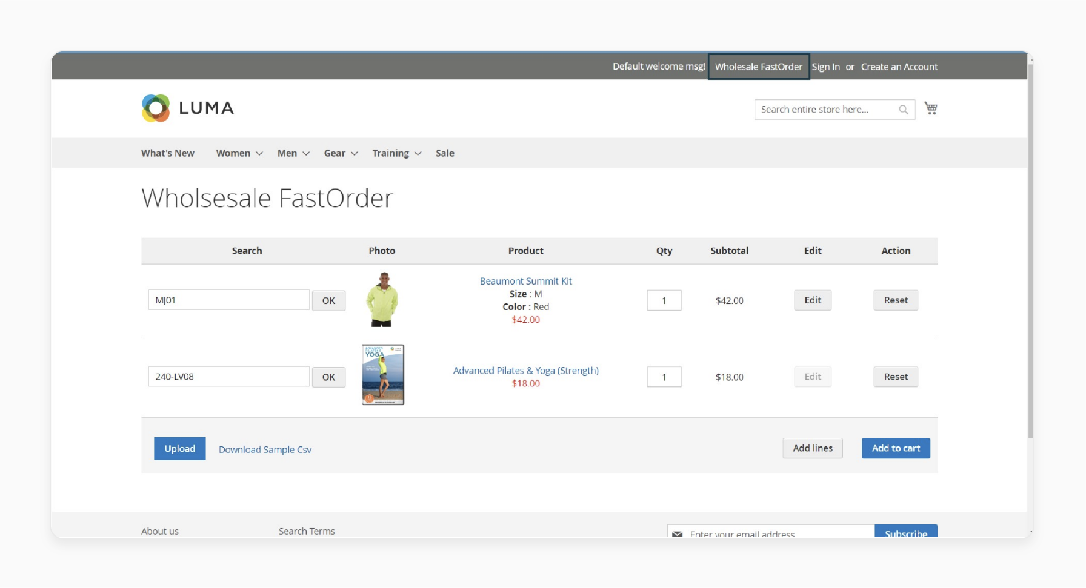The width and height of the screenshot is (1086, 588).
Task: Click the Wholsesale FastOrder page heading
Action: (x=267, y=198)
